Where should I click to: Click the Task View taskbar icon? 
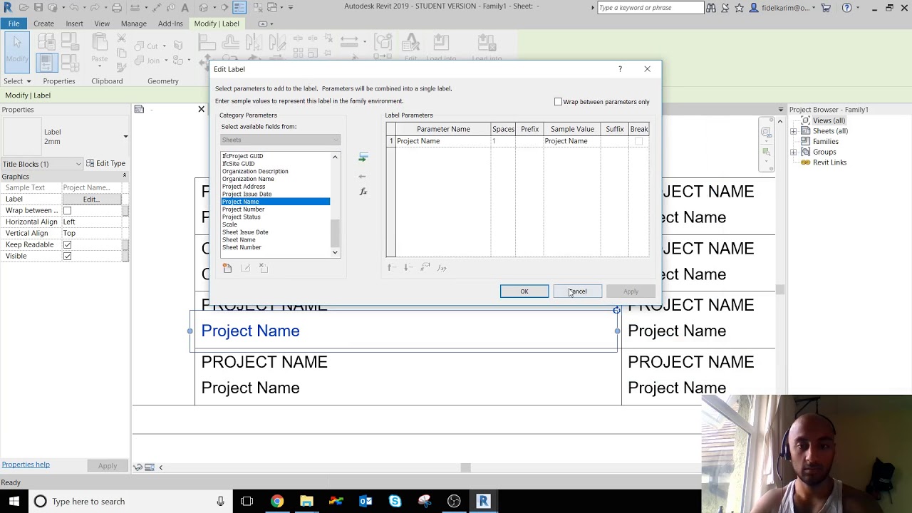point(247,501)
